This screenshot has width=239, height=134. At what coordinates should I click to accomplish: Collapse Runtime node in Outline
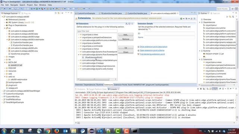coord(200,51)
